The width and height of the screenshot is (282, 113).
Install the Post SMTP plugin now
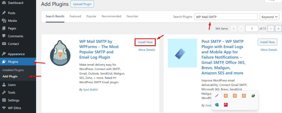pyautogui.click(x=267, y=42)
